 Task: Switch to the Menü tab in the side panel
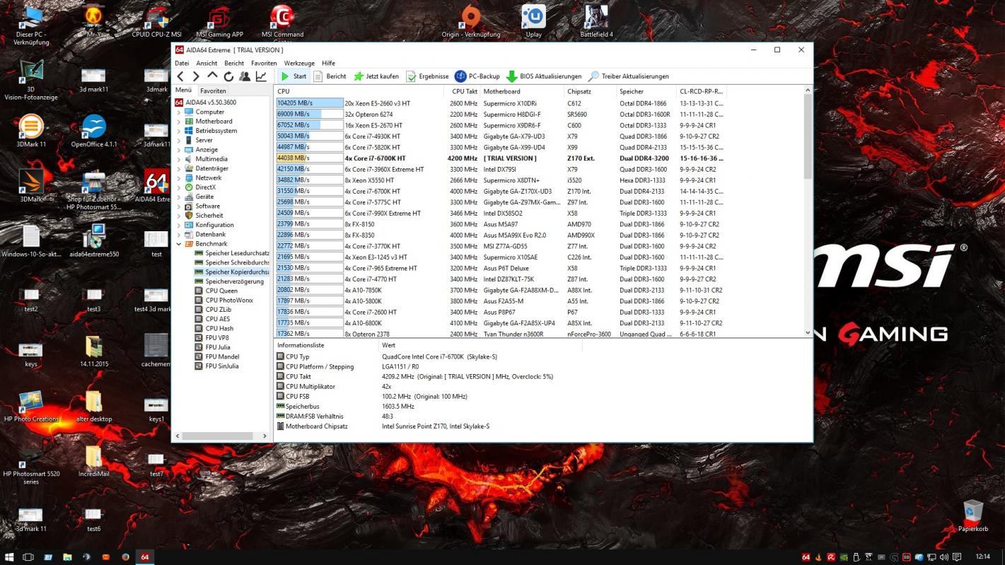[183, 90]
